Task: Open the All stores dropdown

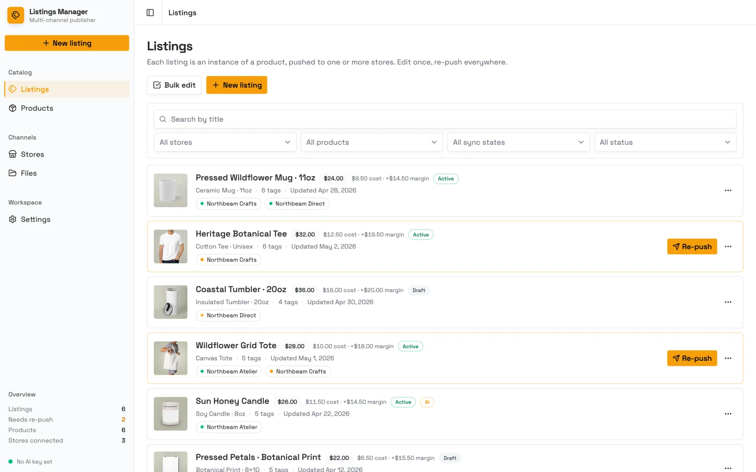Action: 225,142
